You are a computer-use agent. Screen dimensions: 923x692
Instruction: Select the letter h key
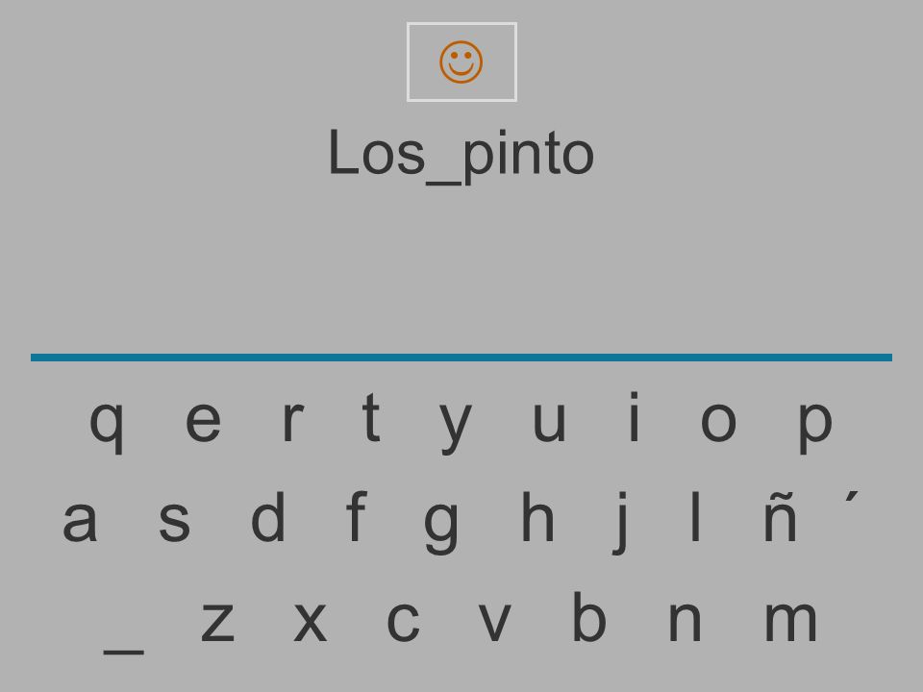(537, 515)
